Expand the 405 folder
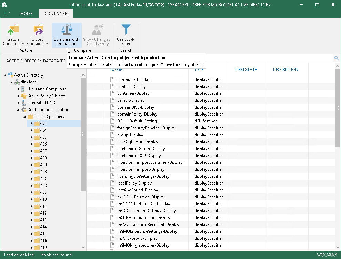This screenshot has height=259, width=341. [x=31, y=137]
